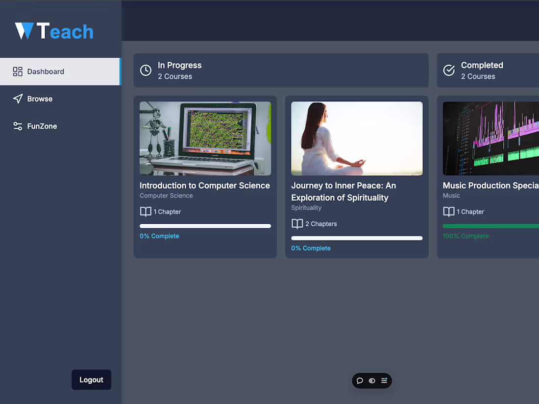Open the FunZone section
The height and width of the screenshot is (404, 539).
(x=42, y=126)
